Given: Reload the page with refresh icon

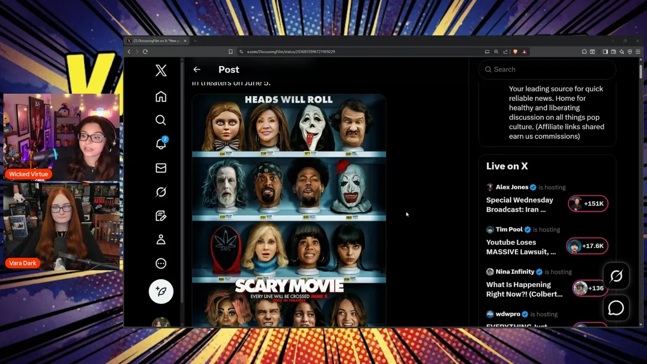Looking at the screenshot, I should (145, 52).
